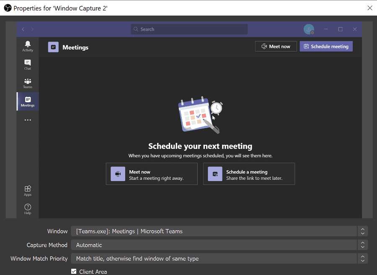377x275 pixels.
Task: Click the OBS logo in the title bar
Action: [8, 8]
